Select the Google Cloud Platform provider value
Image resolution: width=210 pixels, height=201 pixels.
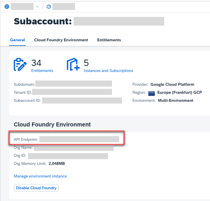point(172,84)
